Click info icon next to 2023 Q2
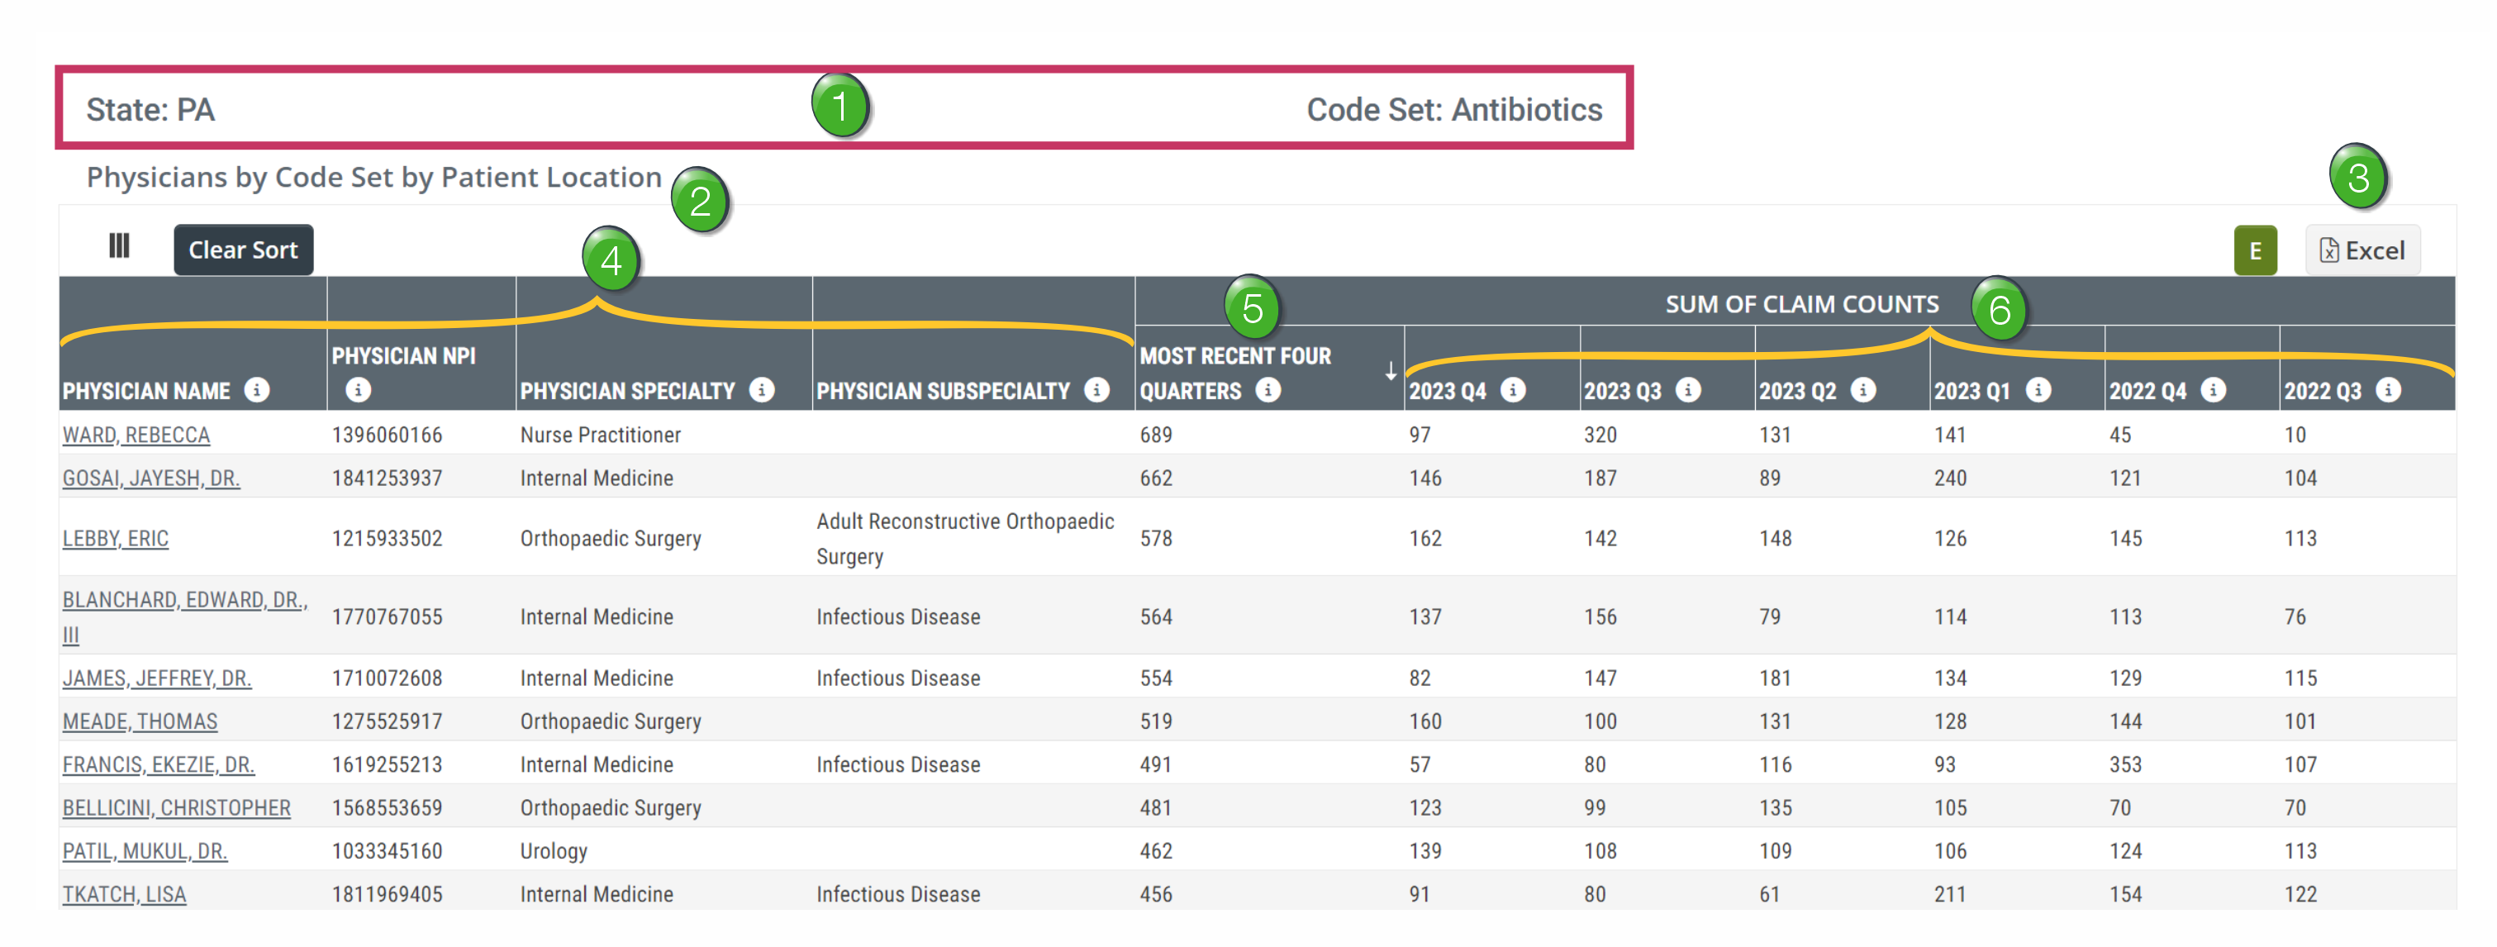This screenshot has width=2497, height=947. click(x=1862, y=390)
